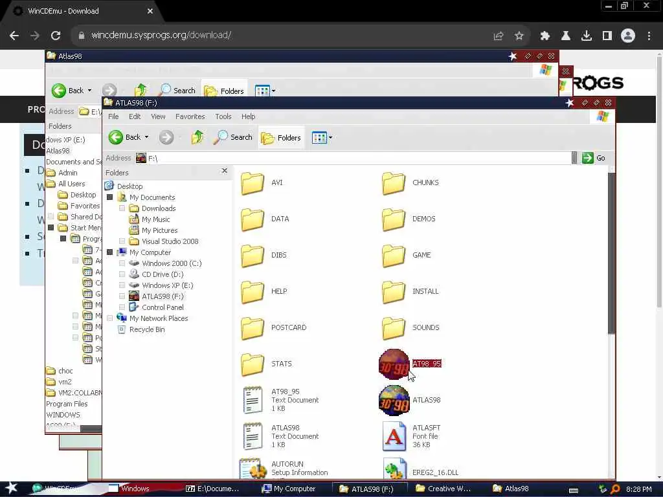Open the STATS folder
Viewport: 663px width, 497px height.
253,364
